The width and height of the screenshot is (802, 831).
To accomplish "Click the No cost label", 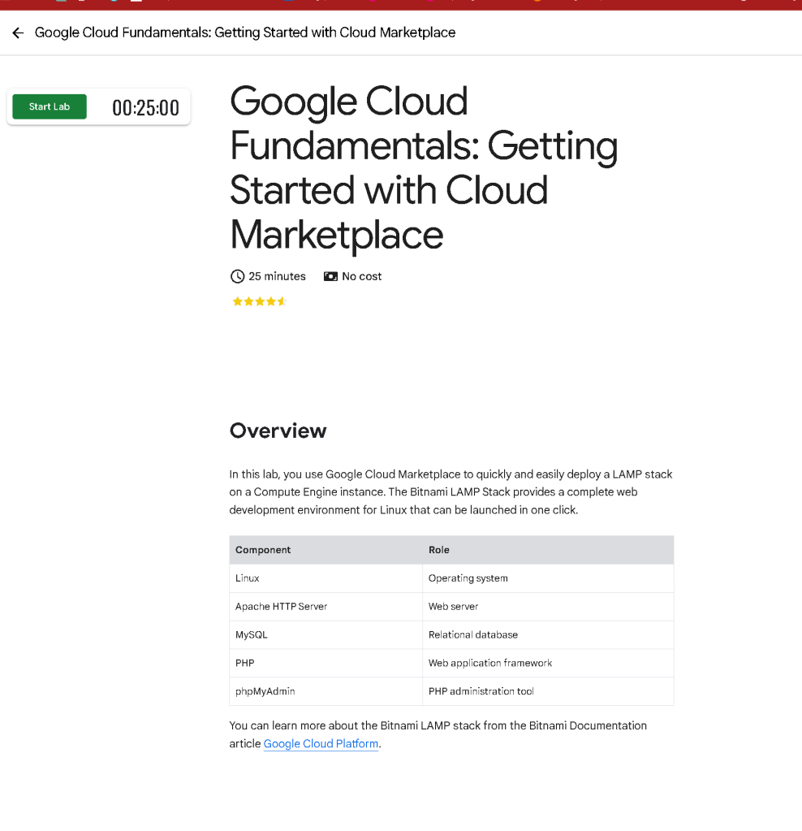I will pos(361,276).
